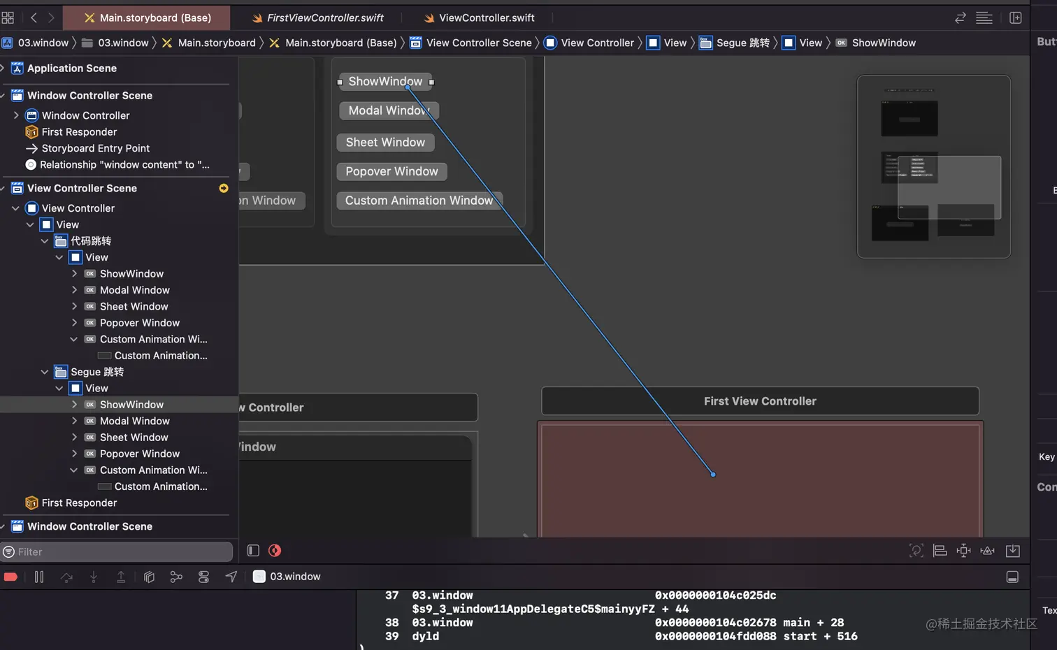Click into the outline Filter field
Screen dimensions: 1057x650
(117, 551)
